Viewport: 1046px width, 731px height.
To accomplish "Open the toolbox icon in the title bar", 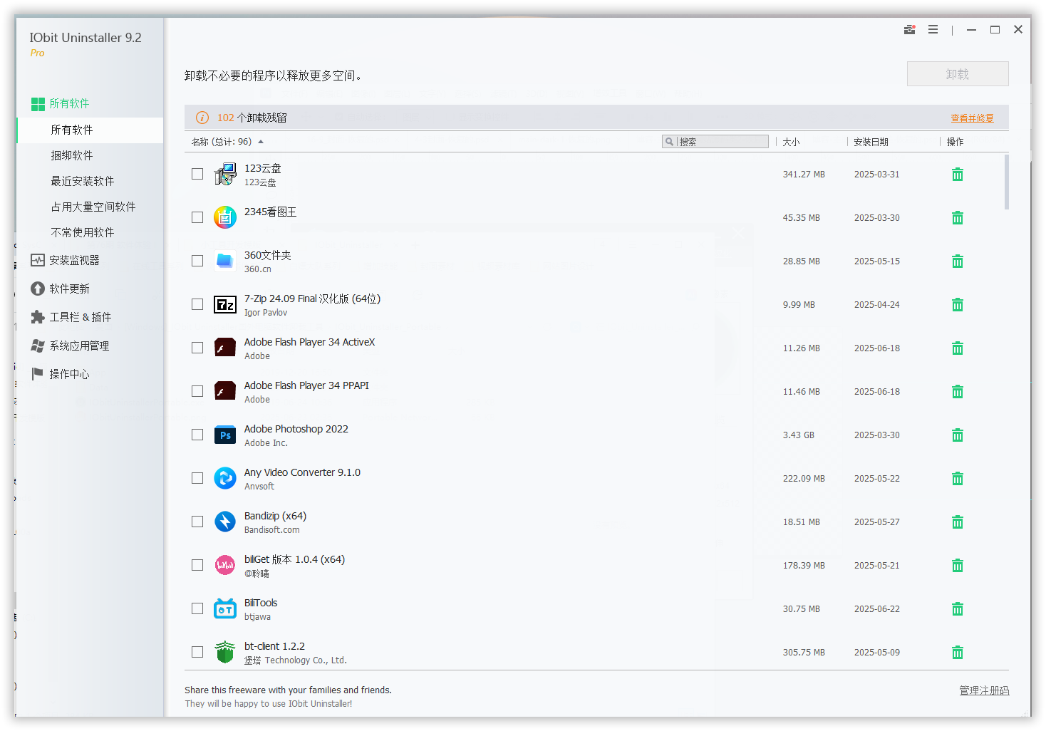I will point(910,29).
